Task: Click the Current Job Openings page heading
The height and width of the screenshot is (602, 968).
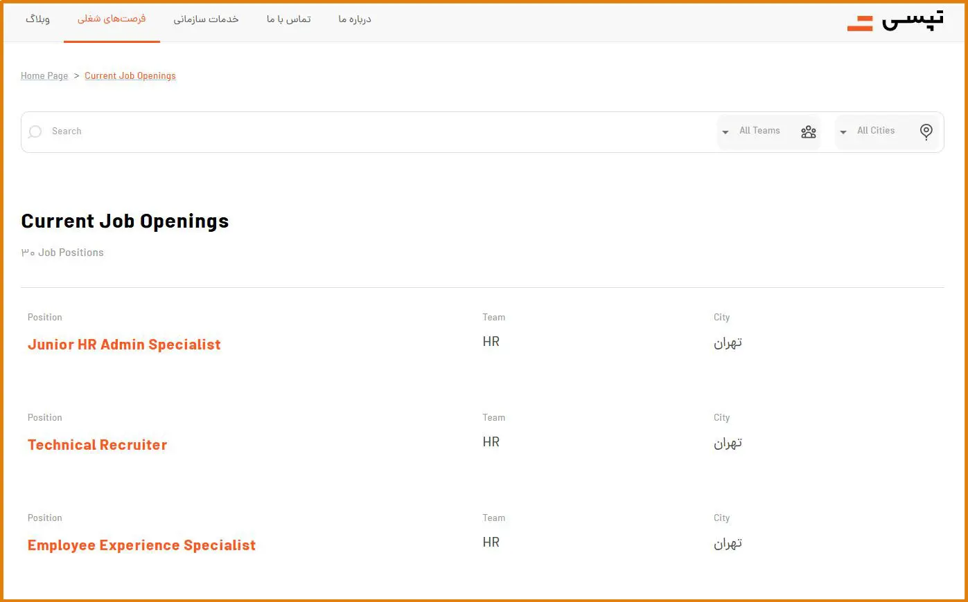Action: [125, 221]
